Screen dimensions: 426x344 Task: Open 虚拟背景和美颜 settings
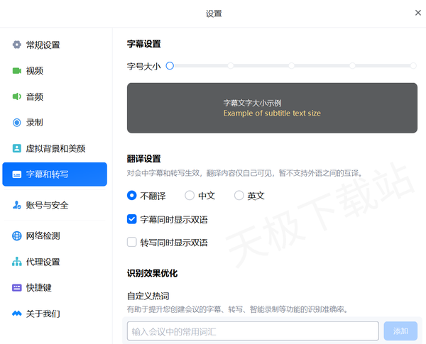[55, 148]
